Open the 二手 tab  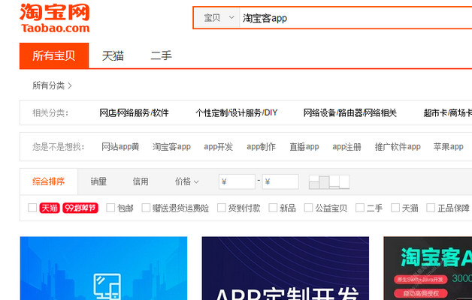161,55
